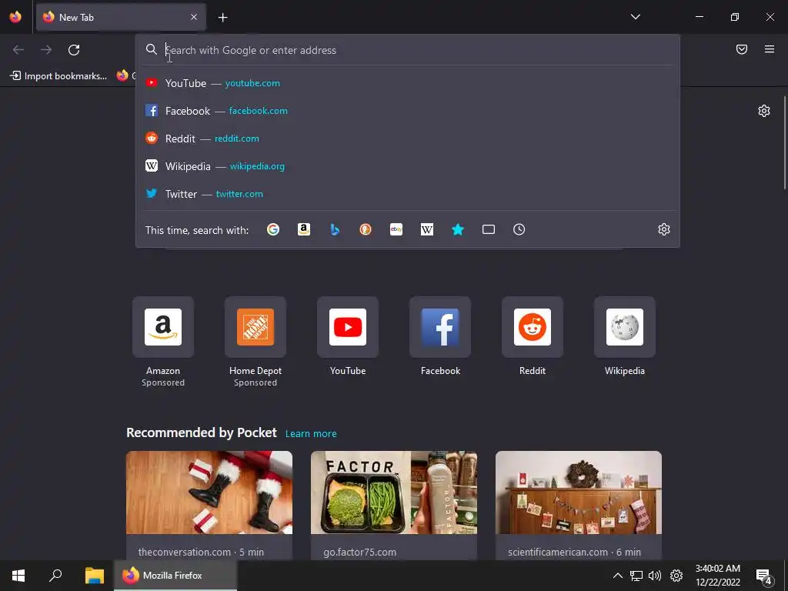Search this time with Wikipedia icon
The height and width of the screenshot is (591, 788).
click(426, 229)
